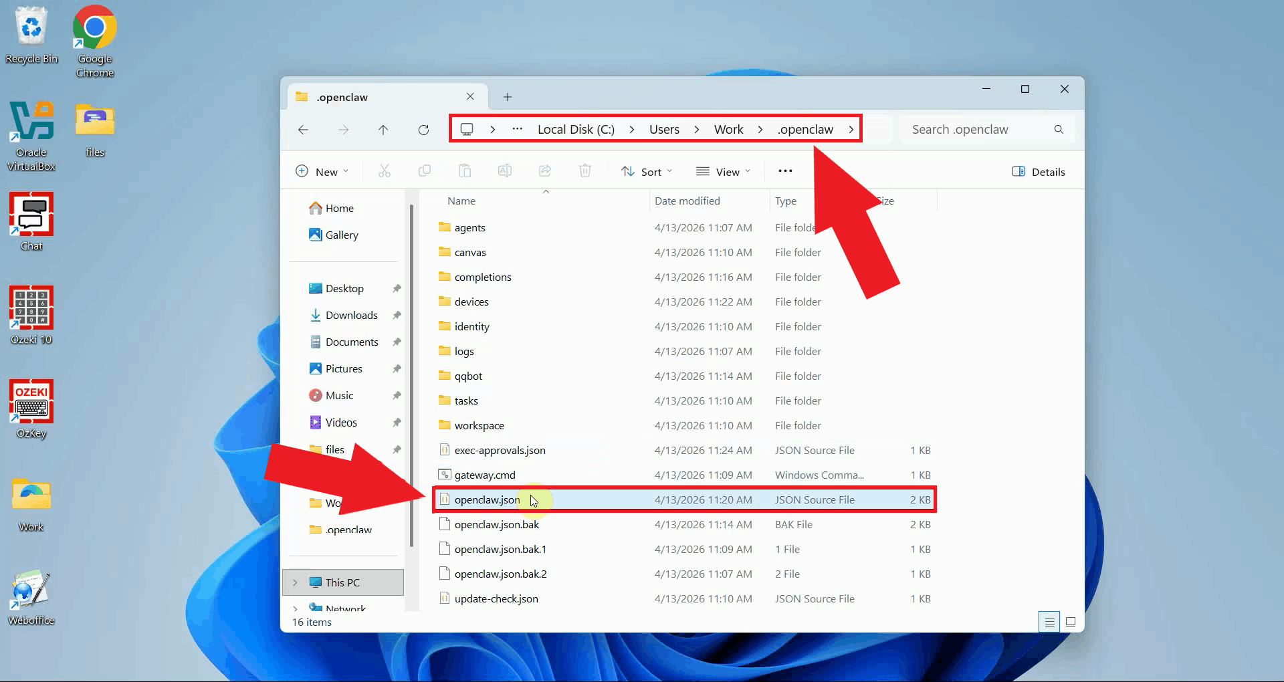Launch Google Chrome desktop shortcut
Viewport: 1284px width, 682px height.
95,41
